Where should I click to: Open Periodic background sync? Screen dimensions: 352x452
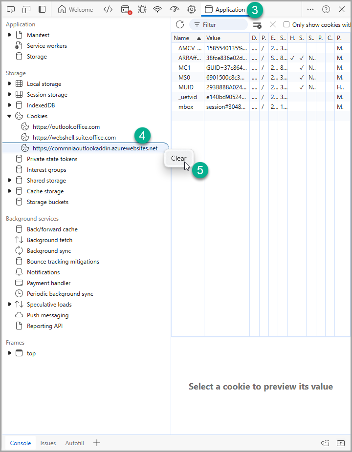point(60,294)
